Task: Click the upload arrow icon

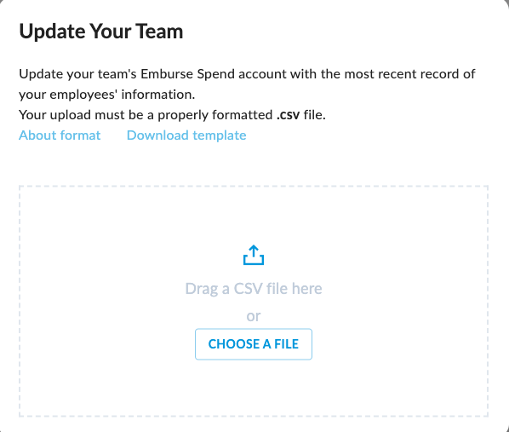Action: click(x=254, y=255)
